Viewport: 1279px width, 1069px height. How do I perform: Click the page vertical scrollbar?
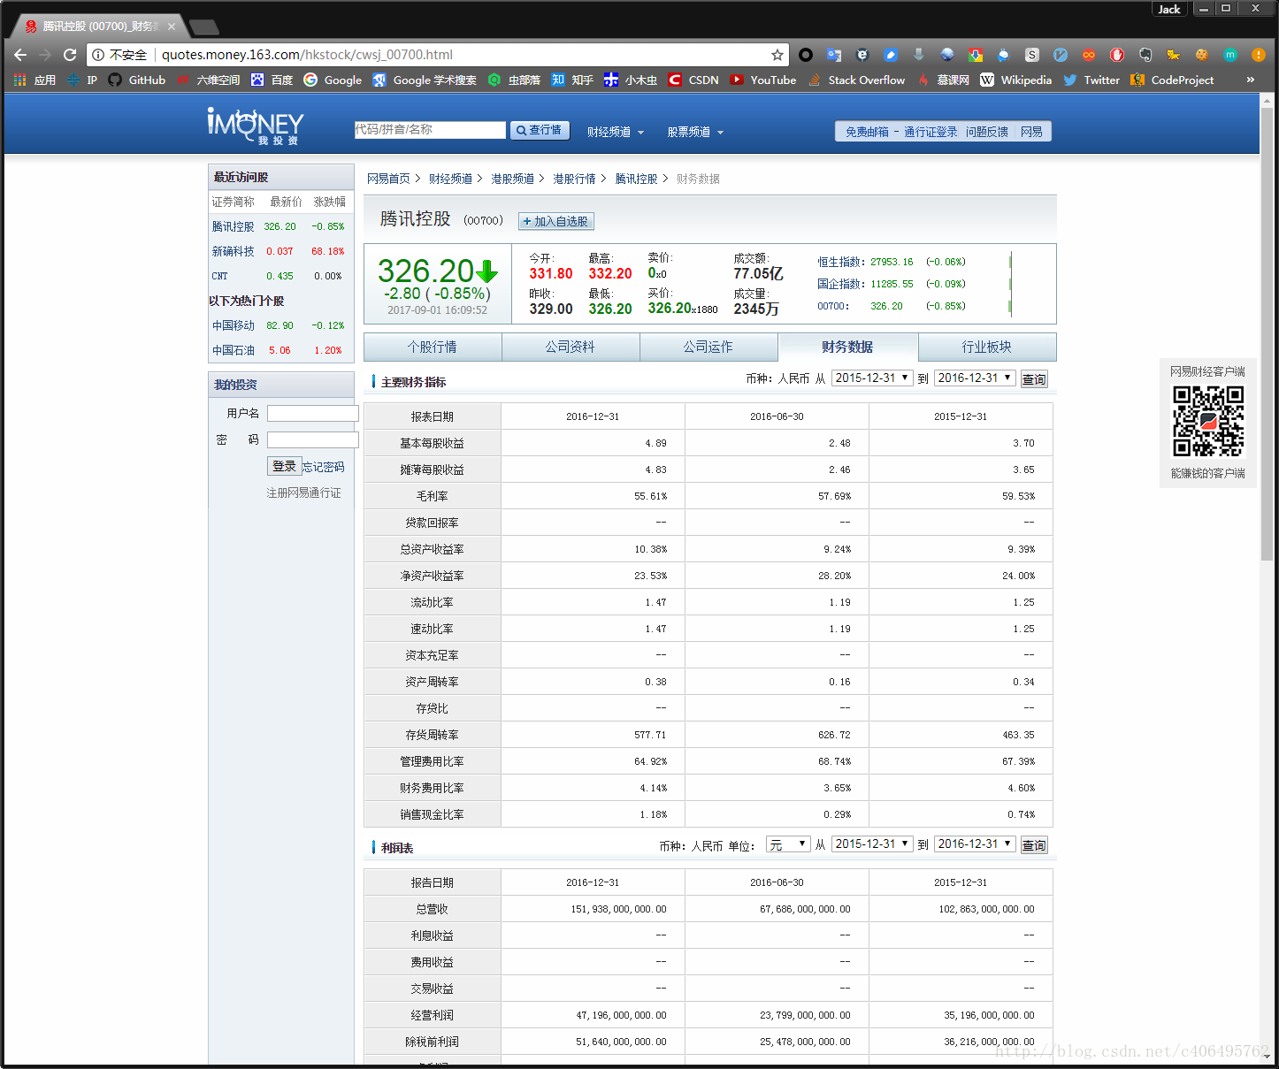point(1267,336)
